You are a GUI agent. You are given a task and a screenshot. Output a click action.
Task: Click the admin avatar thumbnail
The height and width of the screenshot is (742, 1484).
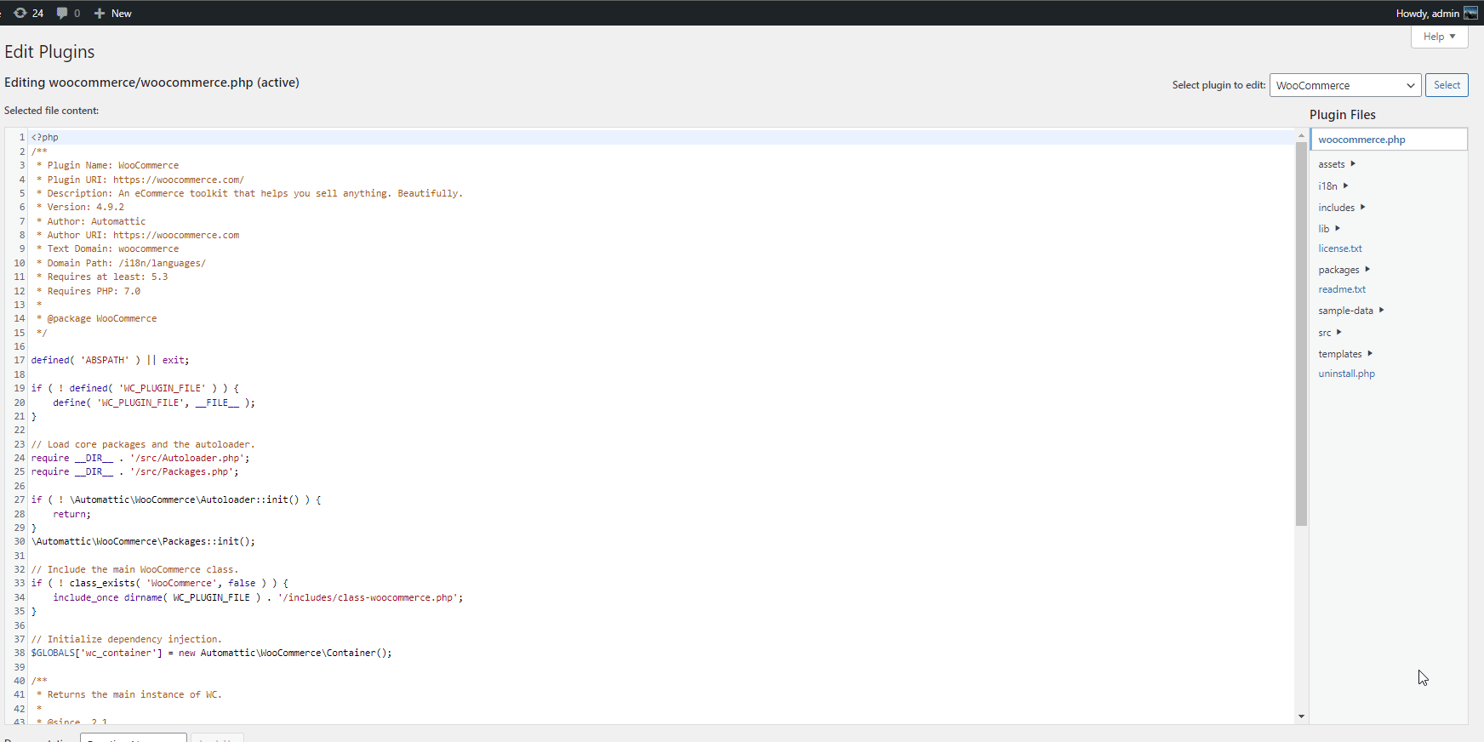point(1470,13)
